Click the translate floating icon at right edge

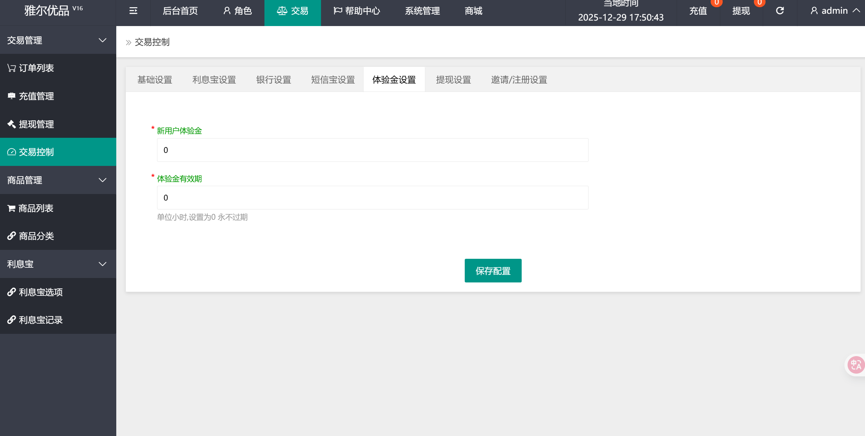click(x=855, y=365)
